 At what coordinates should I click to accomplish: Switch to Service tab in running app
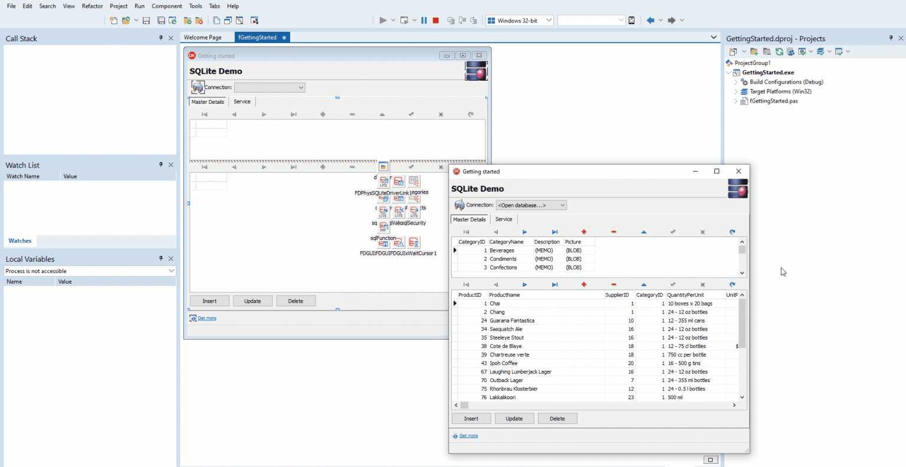(x=504, y=219)
